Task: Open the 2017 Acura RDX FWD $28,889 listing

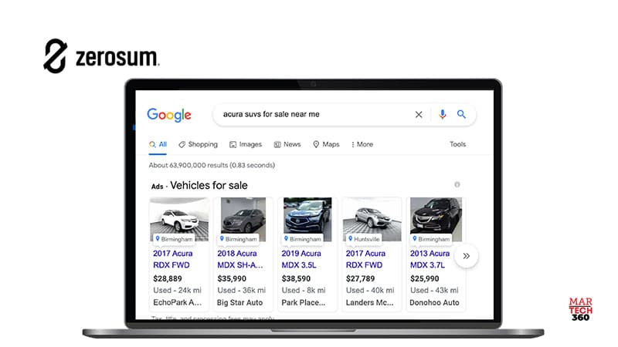Action: 172,259
